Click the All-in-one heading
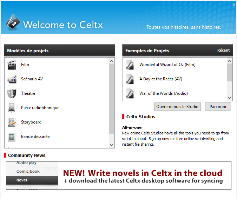 132,127
